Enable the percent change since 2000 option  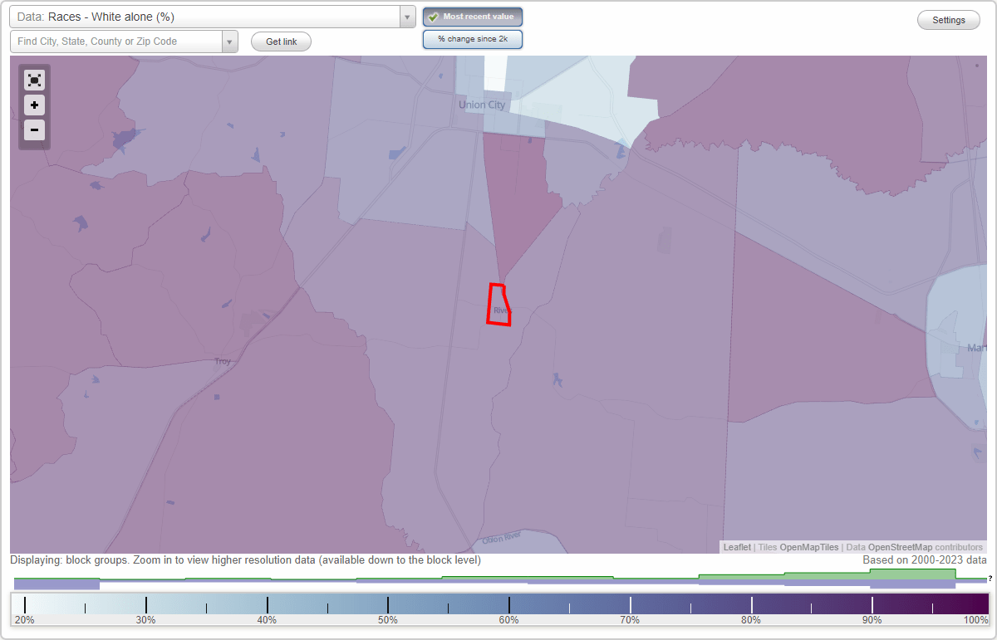pyautogui.click(x=472, y=38)
